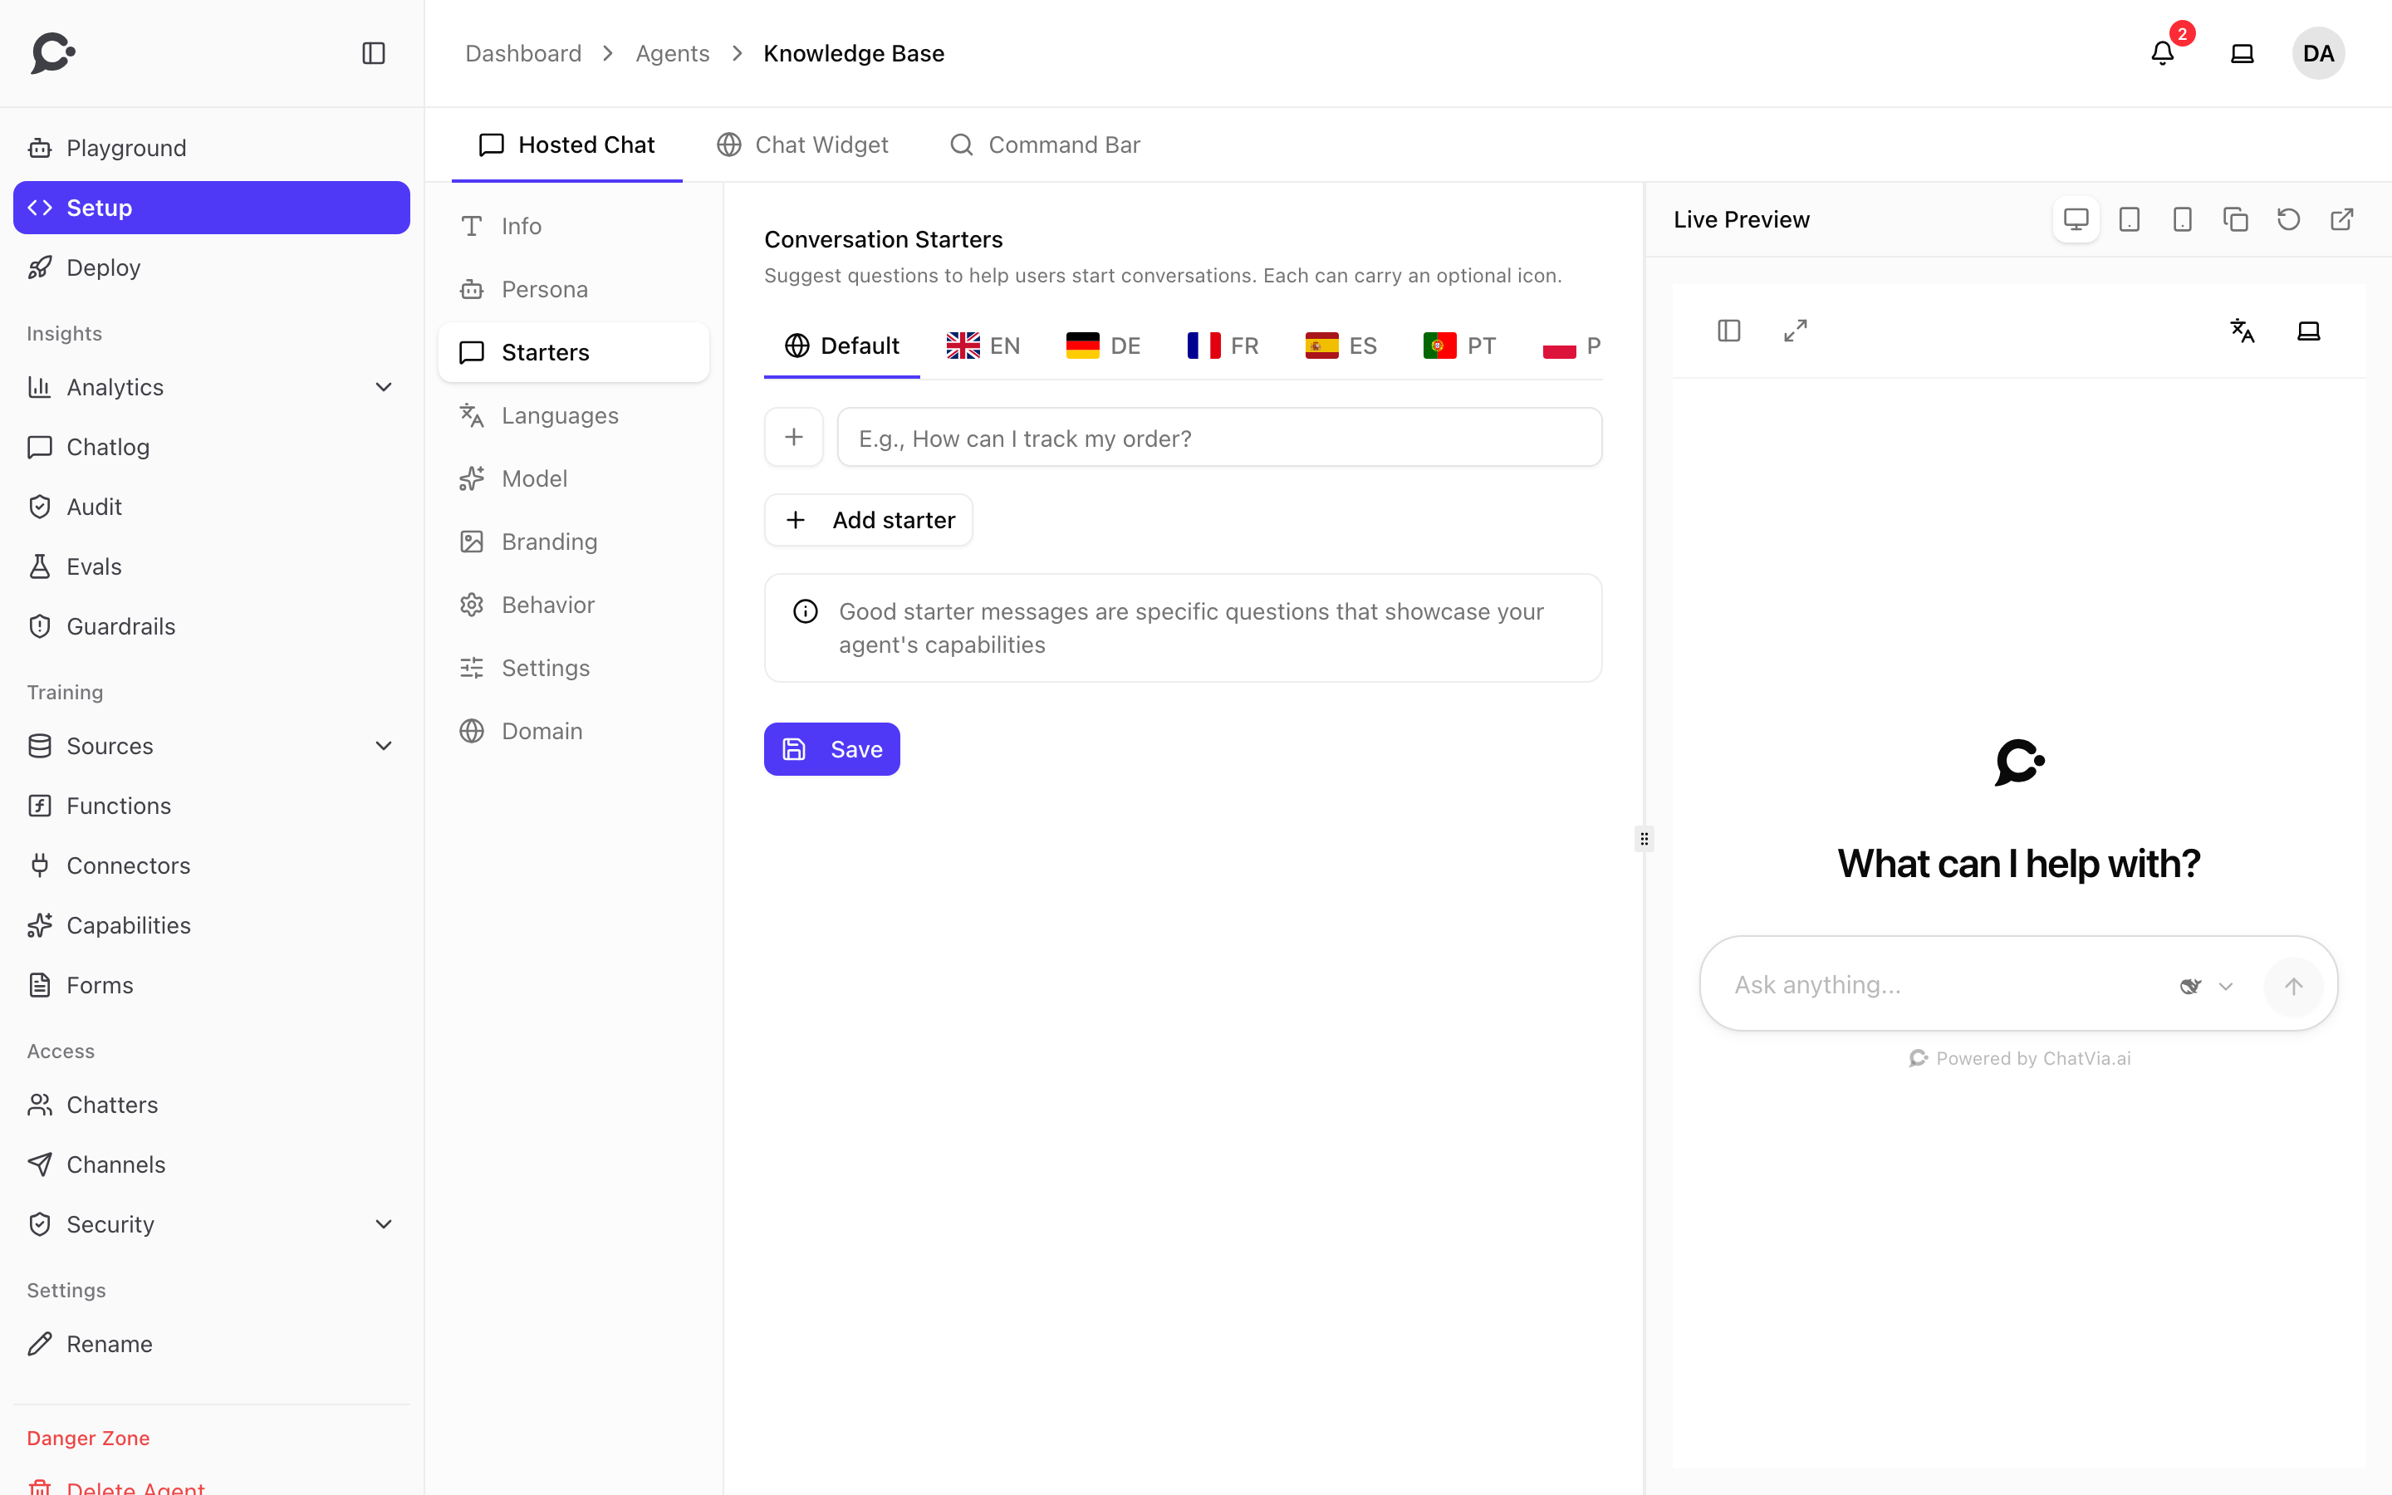Select the FR language tab
The height and width of the screenshot is (1495, 2392).
[x=1223, y=346]
